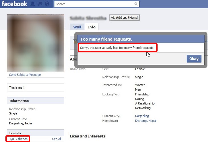Screen dimensions: 208x142
Task: Click 'Single' in Basic Info section
Action: pos(139,77)
